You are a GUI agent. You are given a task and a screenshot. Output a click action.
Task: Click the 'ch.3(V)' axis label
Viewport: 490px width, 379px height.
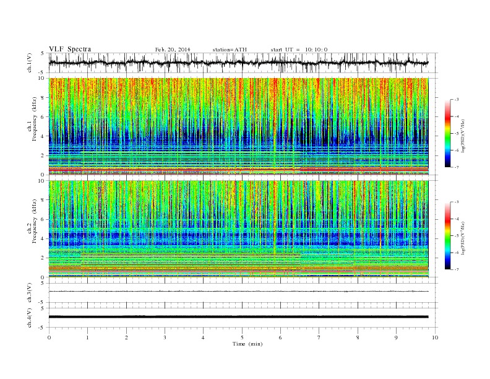[x=30, y=293]
